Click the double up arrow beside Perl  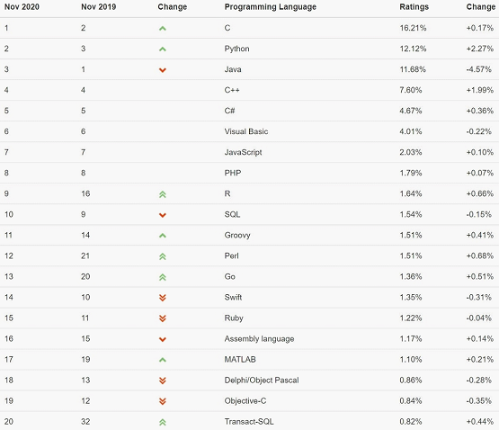tap(163, 256)
